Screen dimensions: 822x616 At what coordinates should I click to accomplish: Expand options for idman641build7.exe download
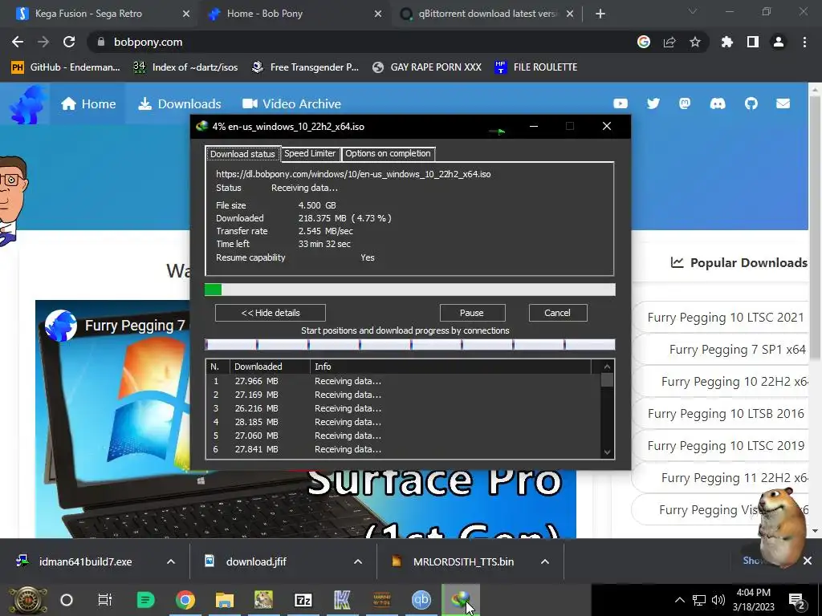(x=171, y=561)
